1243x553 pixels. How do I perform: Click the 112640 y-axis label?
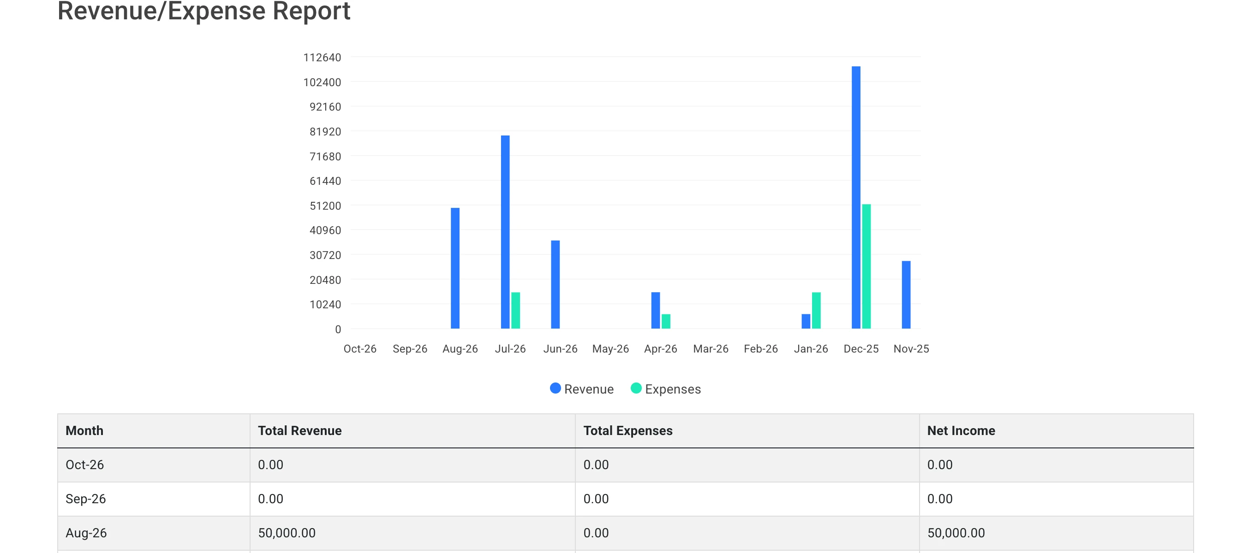322,57
